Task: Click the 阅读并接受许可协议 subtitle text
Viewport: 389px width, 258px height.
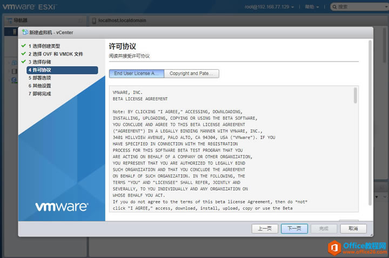Action: point(129,56)
